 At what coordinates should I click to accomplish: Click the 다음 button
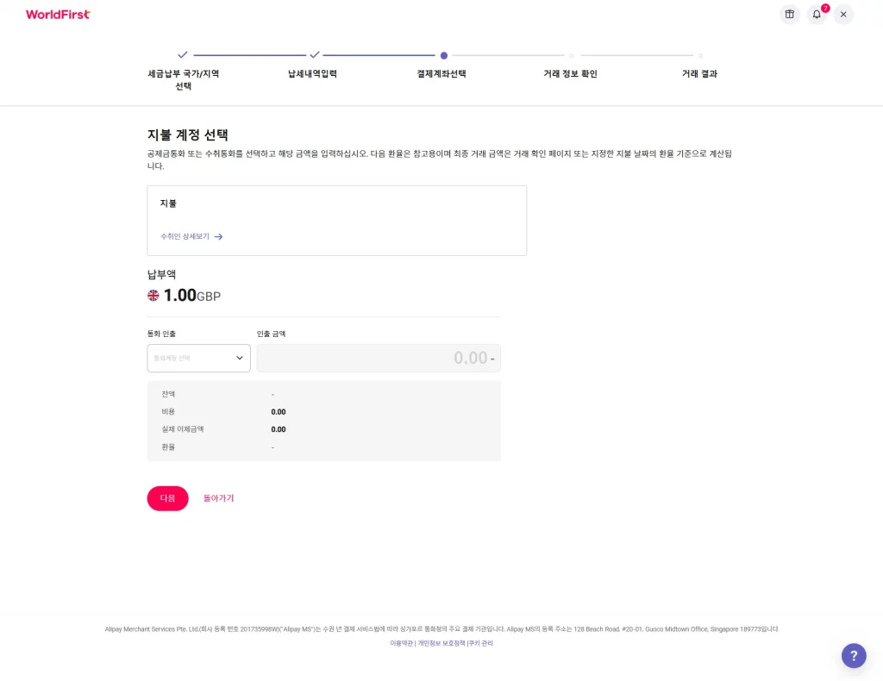coord(168,498)
